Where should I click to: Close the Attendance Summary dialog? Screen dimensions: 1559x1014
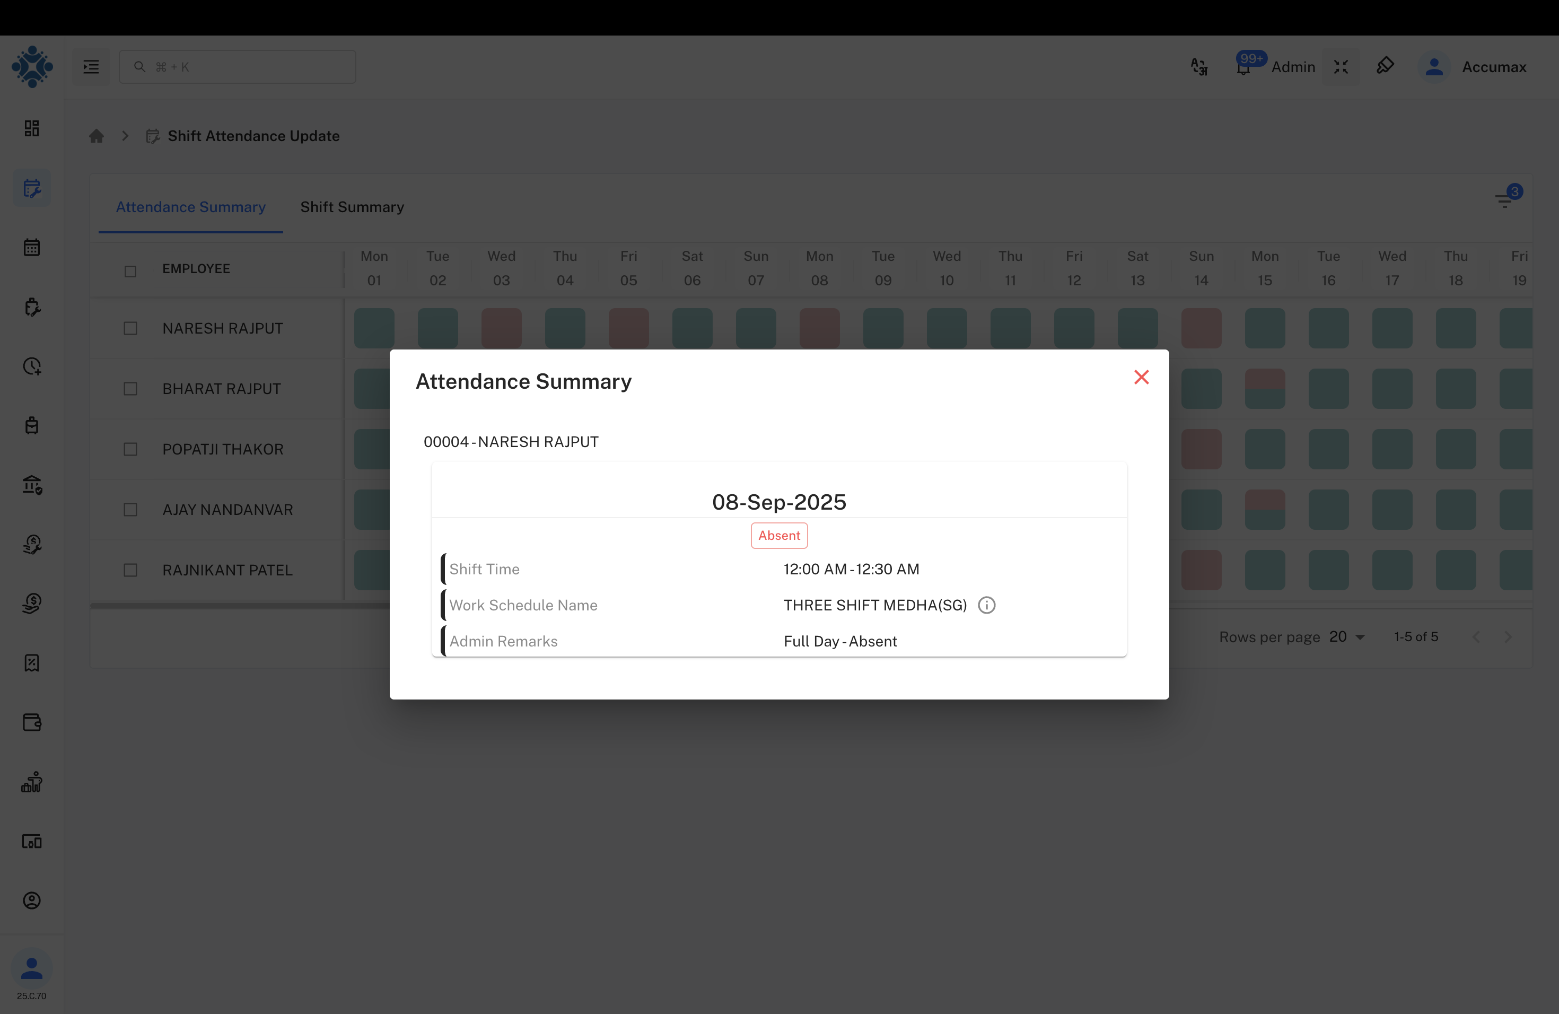coord(1141,377)
